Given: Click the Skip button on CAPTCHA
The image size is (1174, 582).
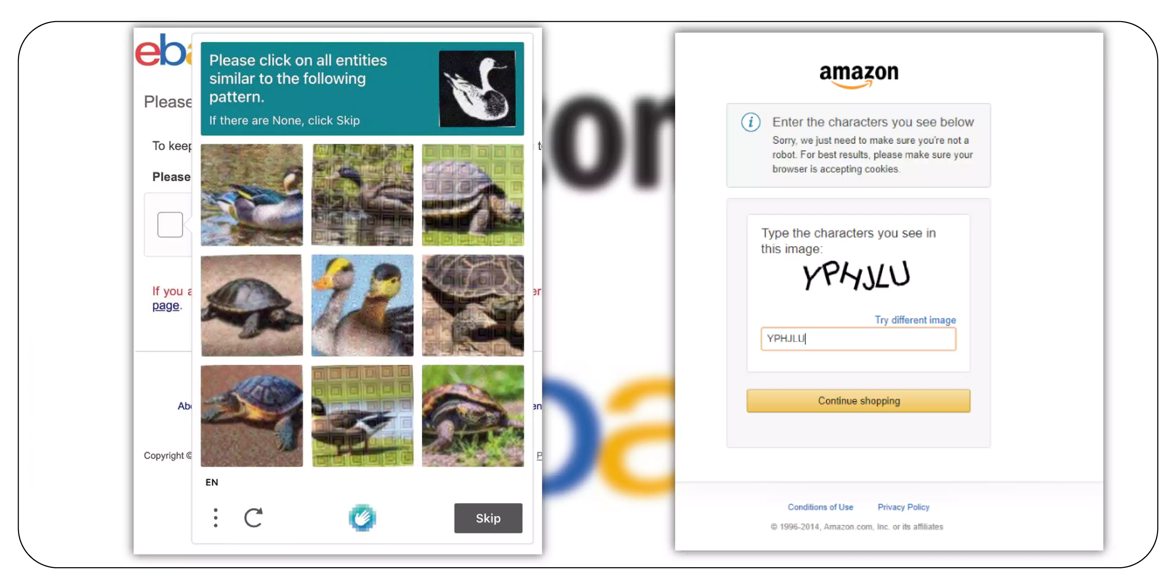Looking at the screenshot, I should pos(488,518).
